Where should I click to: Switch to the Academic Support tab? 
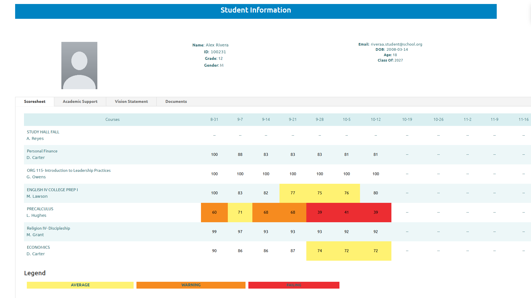pos(80,101)
